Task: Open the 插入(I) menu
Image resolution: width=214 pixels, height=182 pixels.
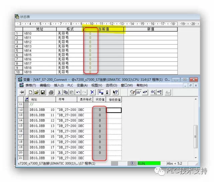Action: 59,85
